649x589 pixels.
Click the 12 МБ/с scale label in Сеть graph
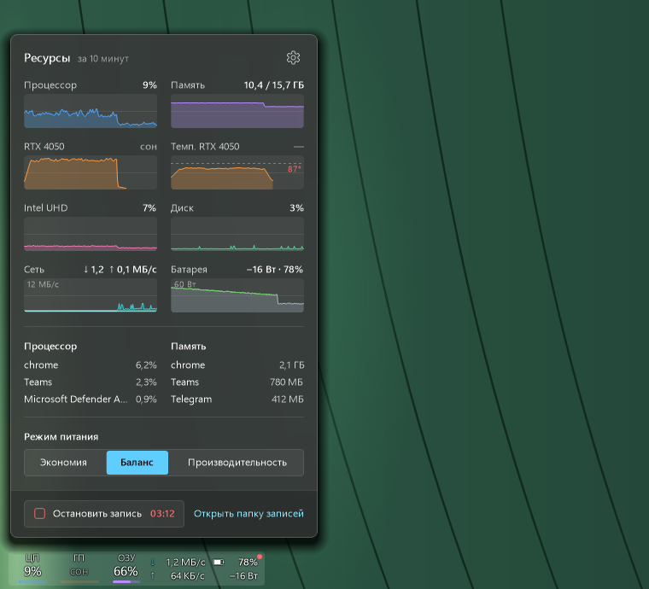[x=43, y=284]
